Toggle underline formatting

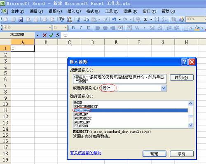(88, 28)
